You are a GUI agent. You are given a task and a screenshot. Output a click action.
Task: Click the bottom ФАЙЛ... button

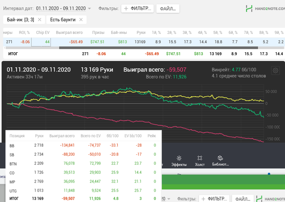click(243, 199)
